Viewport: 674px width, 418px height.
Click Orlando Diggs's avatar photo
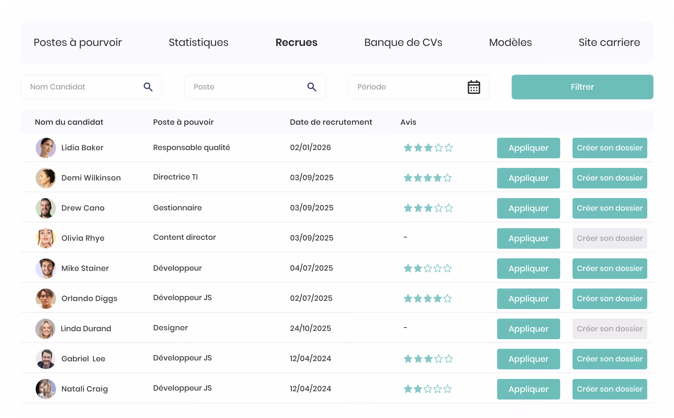(46, 298)
